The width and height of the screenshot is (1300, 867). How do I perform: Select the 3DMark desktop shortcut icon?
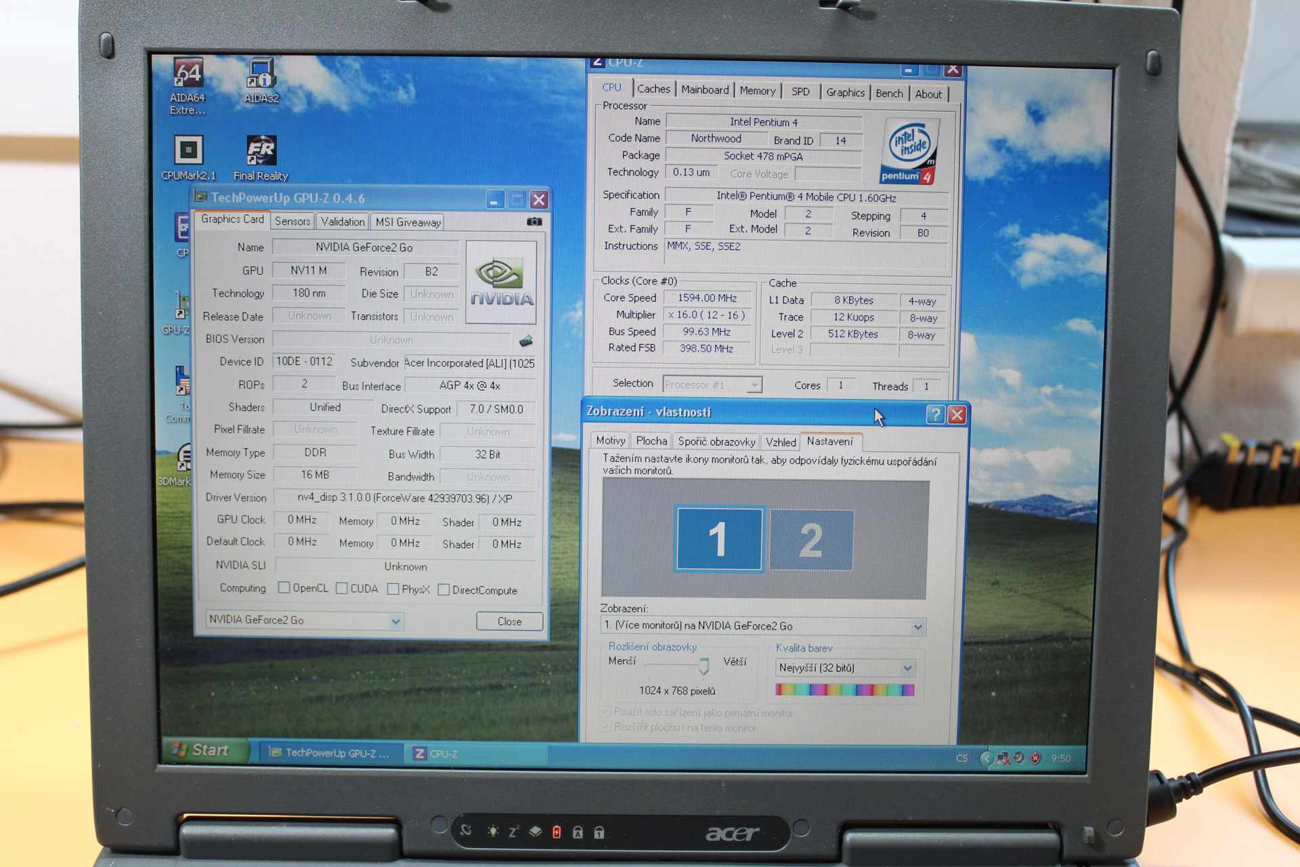click(x=176, y=465)
